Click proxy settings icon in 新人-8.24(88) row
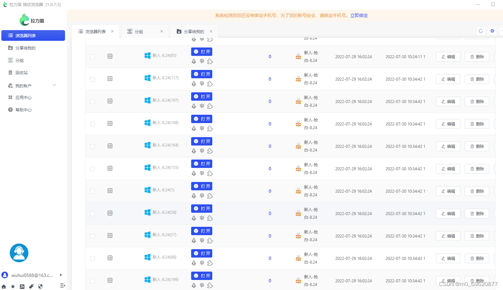Viewport: 503px width, 290px height. [x=298, y=259]
